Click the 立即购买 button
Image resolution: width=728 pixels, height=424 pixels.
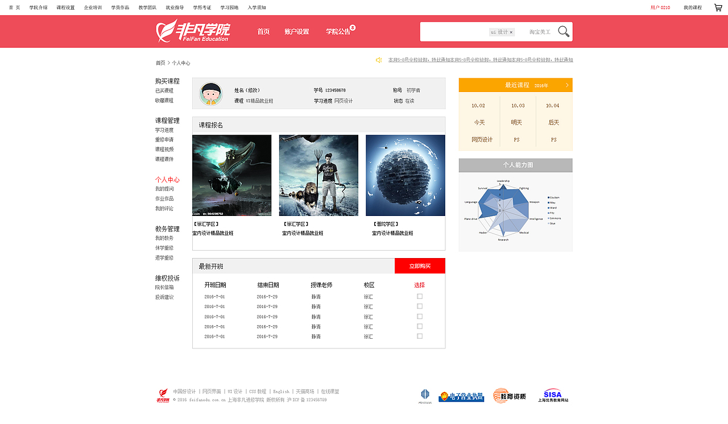(420, 265)
